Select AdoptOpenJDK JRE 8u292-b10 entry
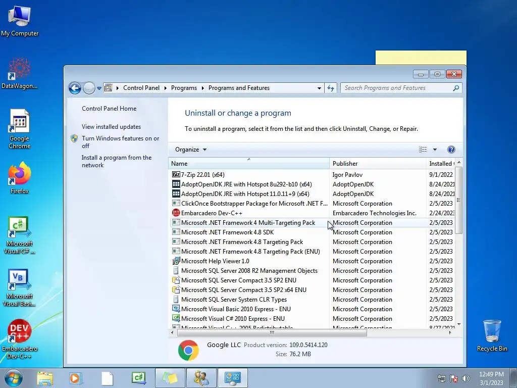Screen dimensions: 517x388 pyautogui.click(x=312, y=184)
